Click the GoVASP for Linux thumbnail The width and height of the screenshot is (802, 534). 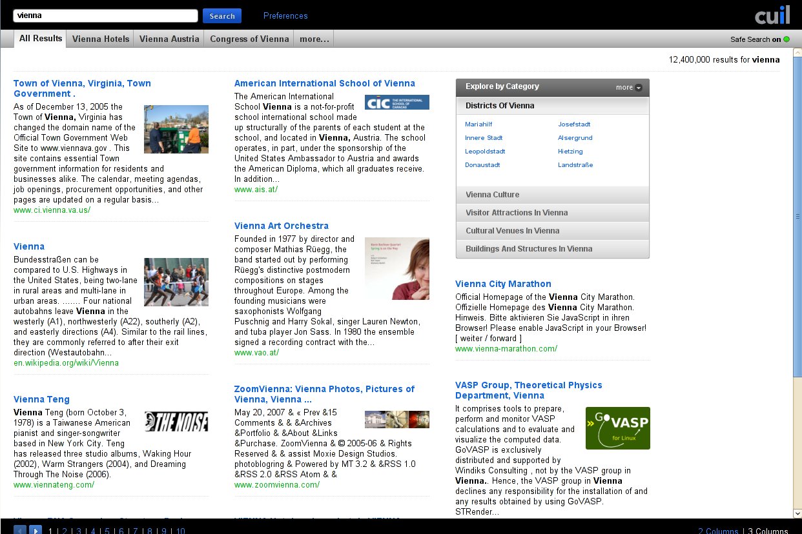pos(617,428)
